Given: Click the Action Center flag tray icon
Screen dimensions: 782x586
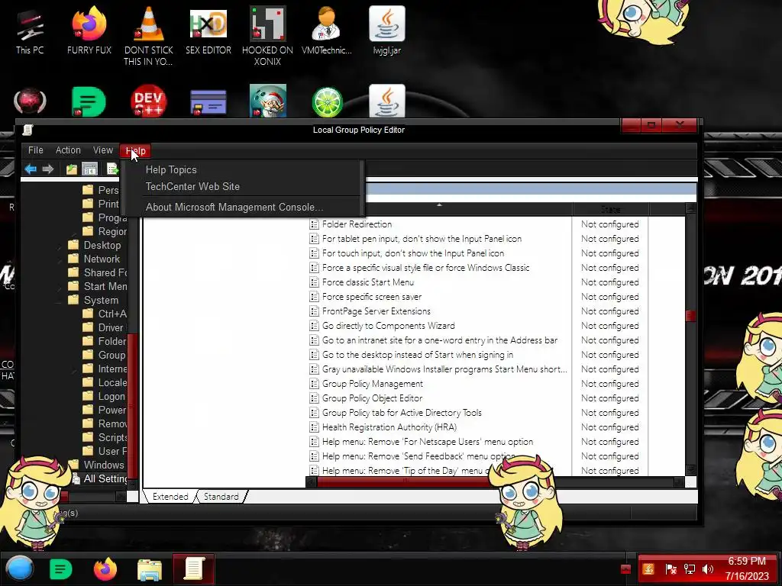Looking at the screenshot, I should pyautogui.click(x=671, y=569).
